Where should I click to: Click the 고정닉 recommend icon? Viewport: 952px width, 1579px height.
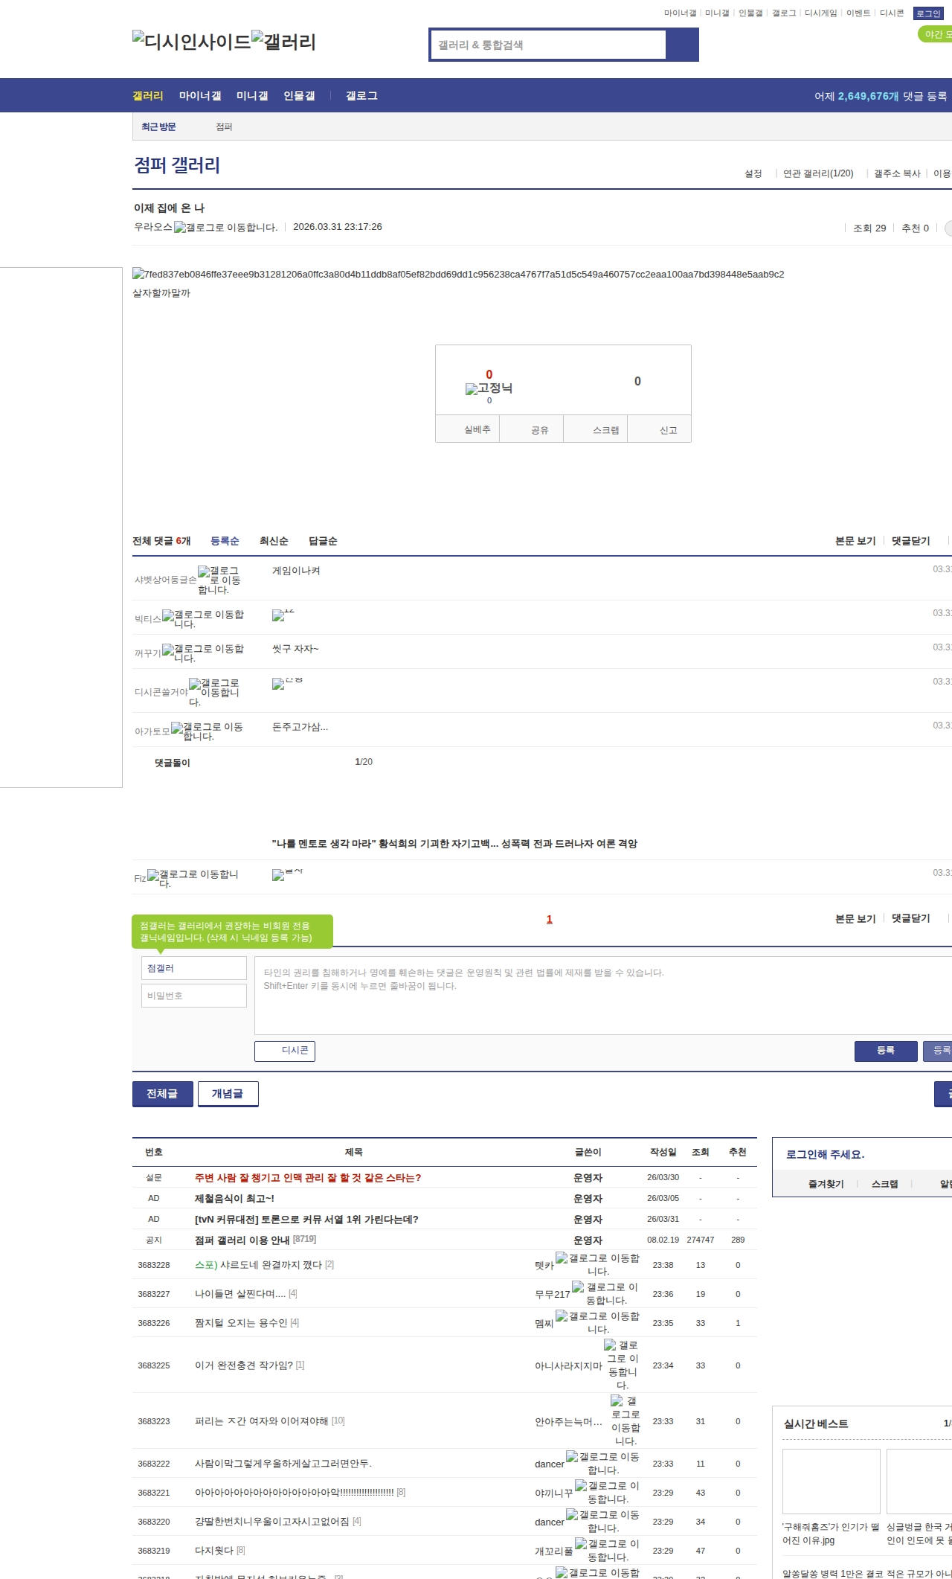tap(489, 388)
